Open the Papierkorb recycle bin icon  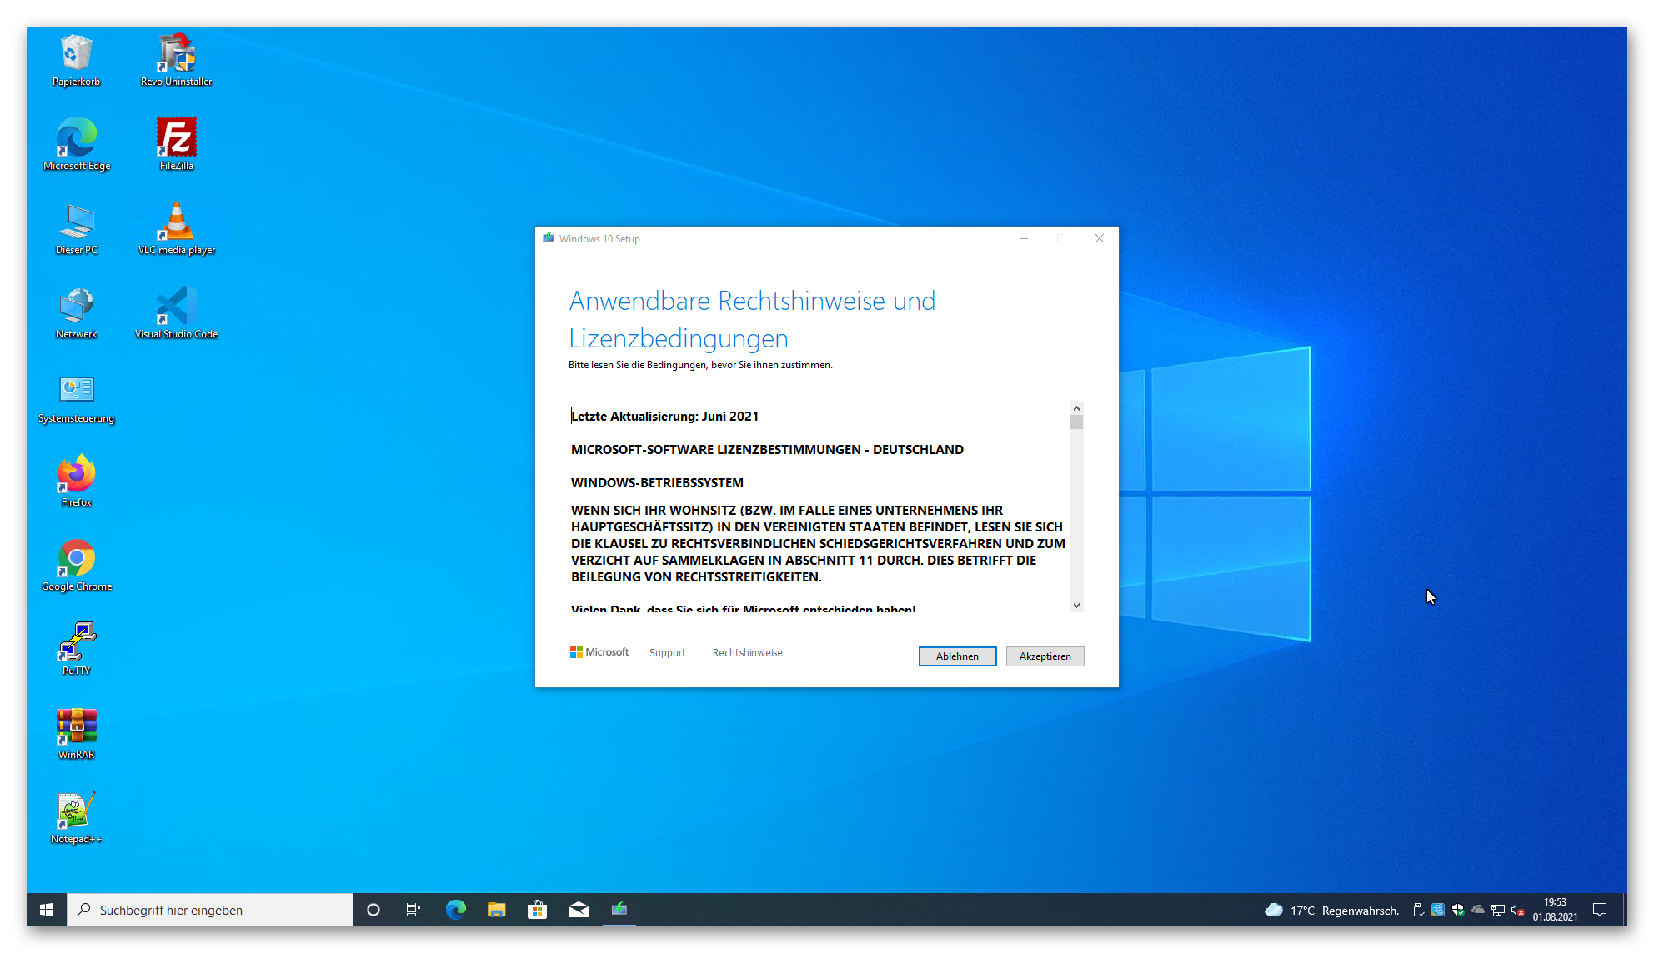[76, 60]
